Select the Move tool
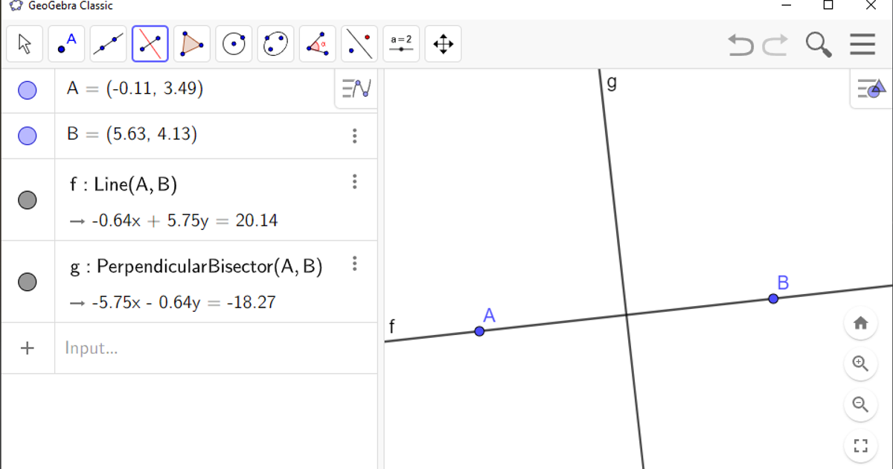The height and width of the screenshot is (469, 893). click(25, 43)
